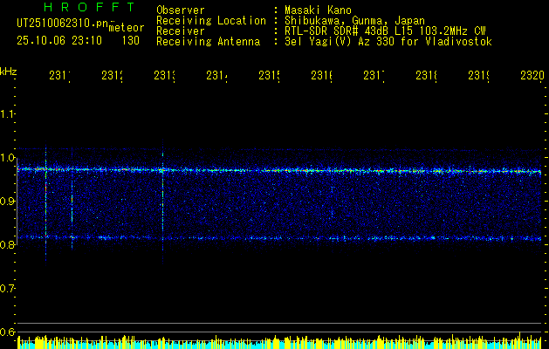Screen dimensions: 549x349
Task: Click the 2319 time axis label
Action: pyautogui.click(x=478, y=76)
